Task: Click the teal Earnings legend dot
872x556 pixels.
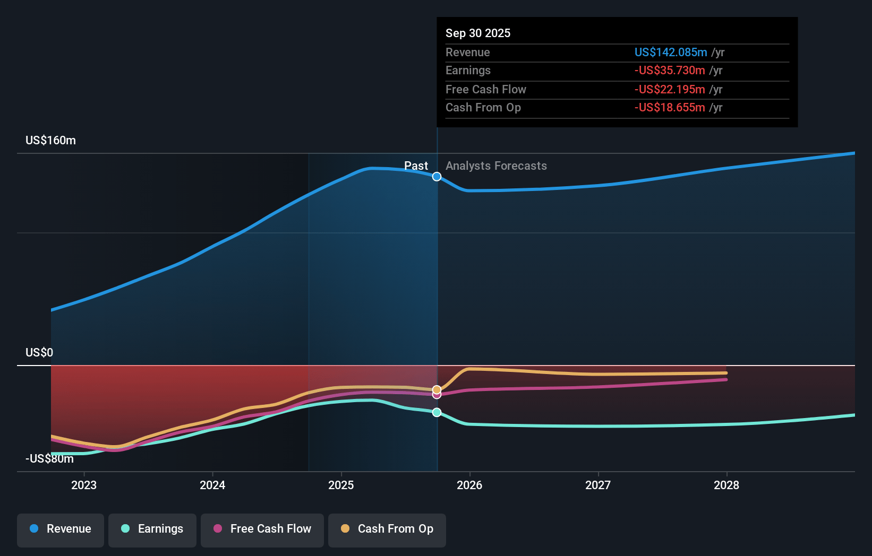Action: click(x=125, y=529)
